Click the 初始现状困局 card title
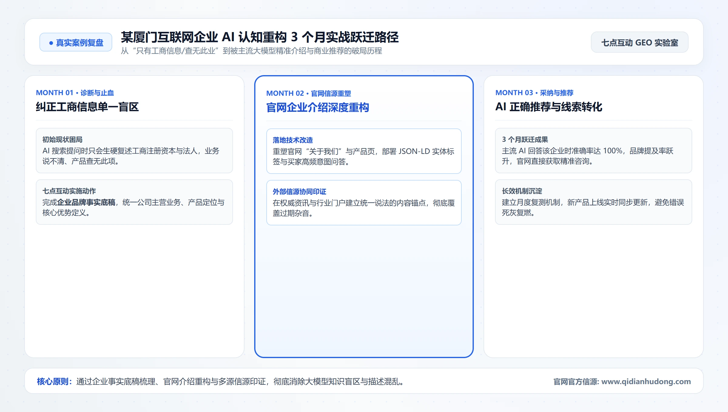728x412 pixels. click(x=62, y=140)
